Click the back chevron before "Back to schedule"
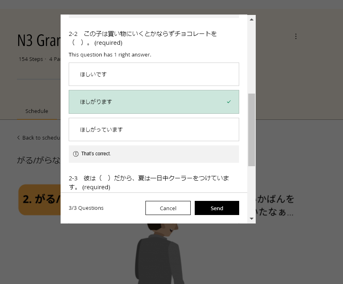Viewport: 343px width, 284px height. [x=19, y=138]
